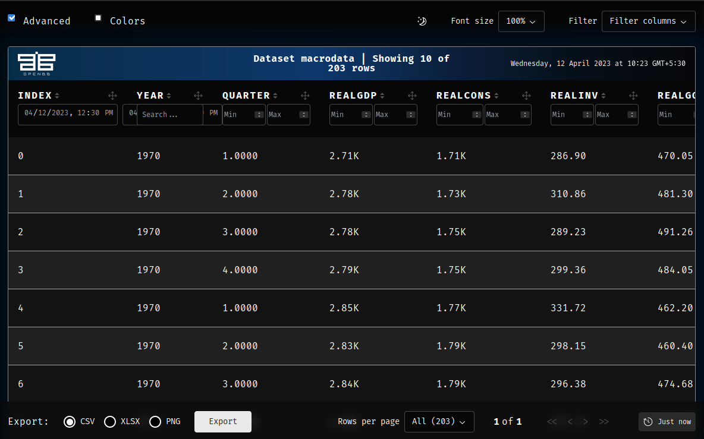Click the QUARTER Min stepper icon
Image resolution: width=704 pixels, height=439 pixels.
tap(259, 115)
